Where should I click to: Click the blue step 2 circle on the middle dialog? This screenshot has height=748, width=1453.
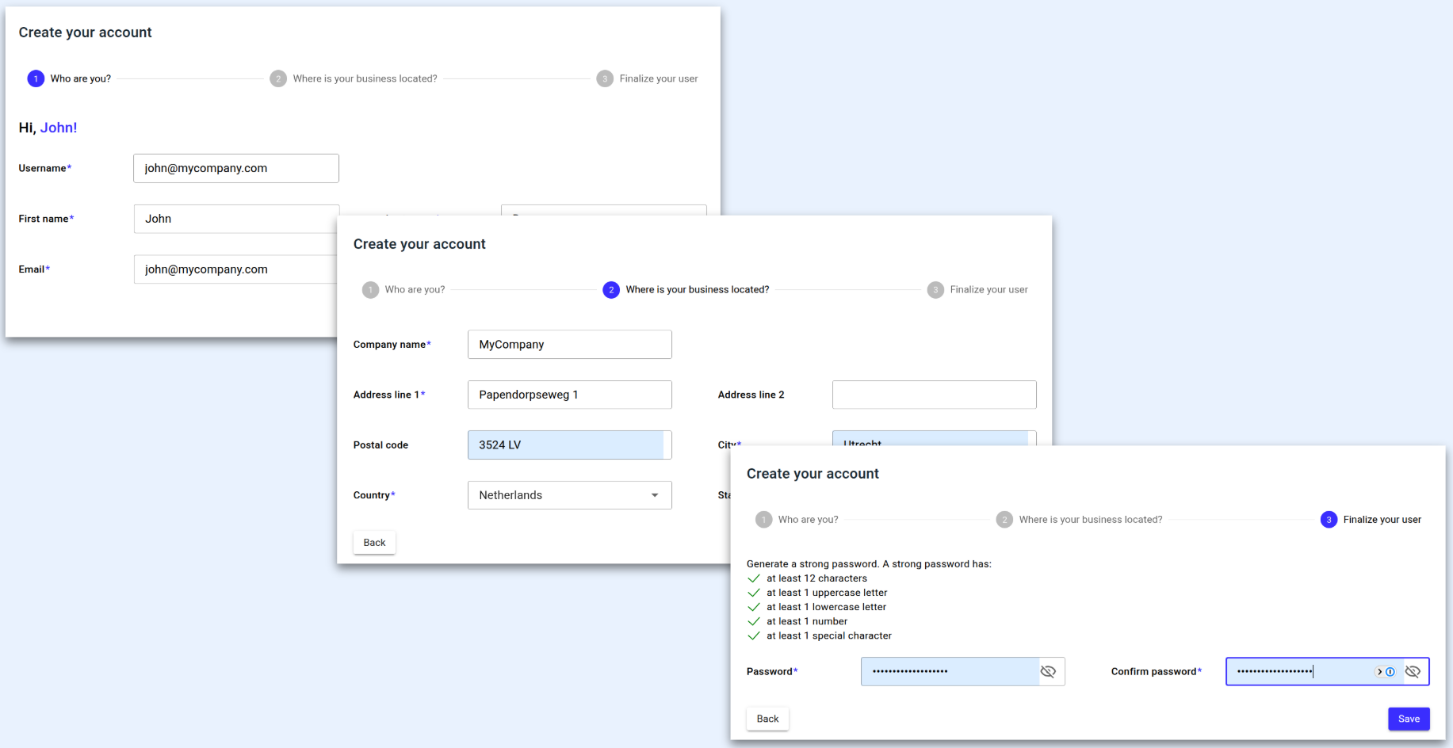(610, 289)
